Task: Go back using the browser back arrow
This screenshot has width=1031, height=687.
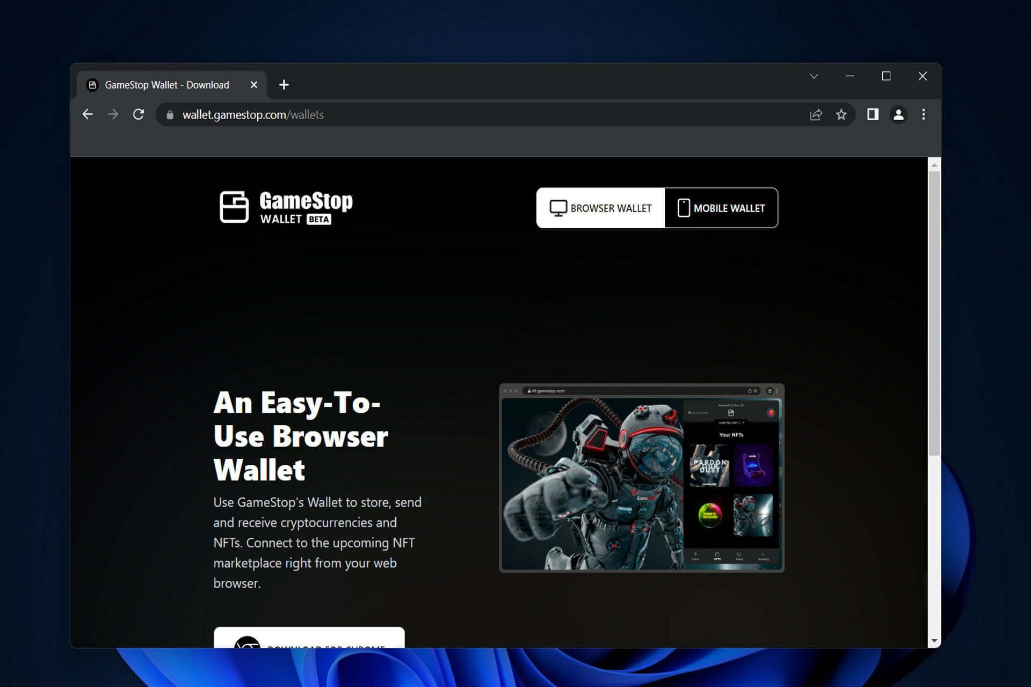Action: tap(88, 114)
